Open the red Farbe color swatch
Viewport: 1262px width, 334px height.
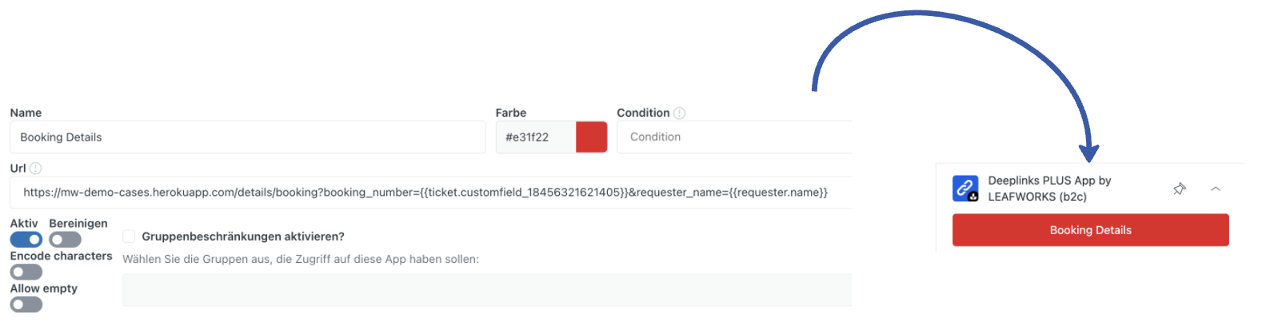[x=592, y=137]
